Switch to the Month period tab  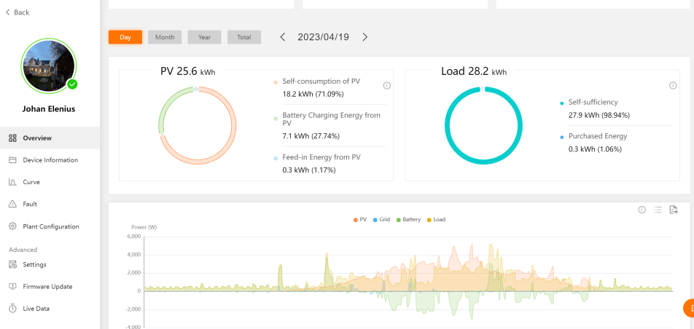(x=165, y=37)
